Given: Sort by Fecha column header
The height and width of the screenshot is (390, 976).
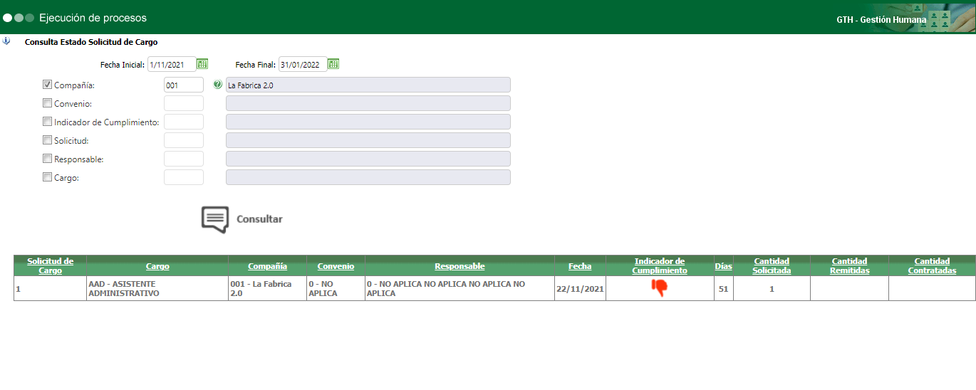Looking at the screenshot, I should click(580, 266).
